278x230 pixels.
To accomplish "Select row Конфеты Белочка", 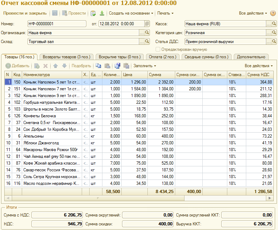I will click(x=139, y=116).
